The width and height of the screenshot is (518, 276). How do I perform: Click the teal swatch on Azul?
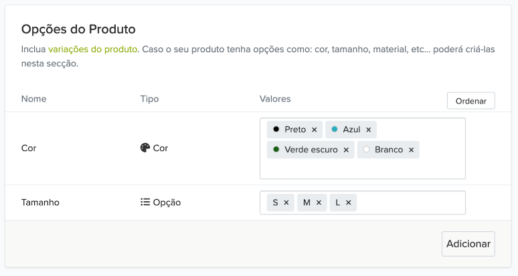point(335,129)
